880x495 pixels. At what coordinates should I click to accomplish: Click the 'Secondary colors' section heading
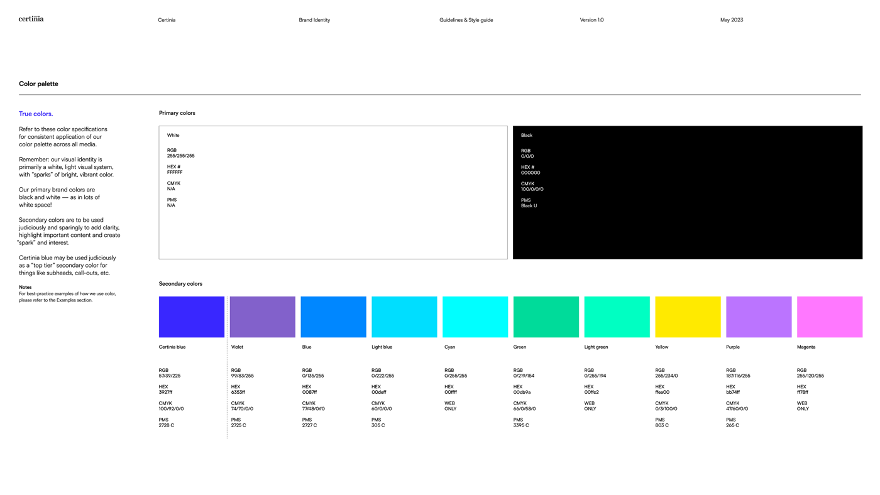[x=180, y=284]
